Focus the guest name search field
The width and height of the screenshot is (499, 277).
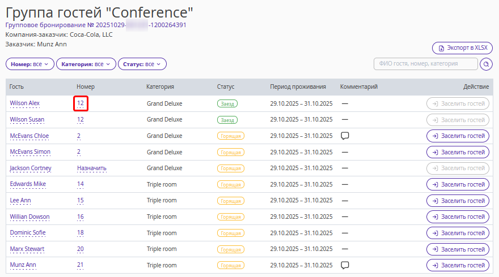(425, 64)
